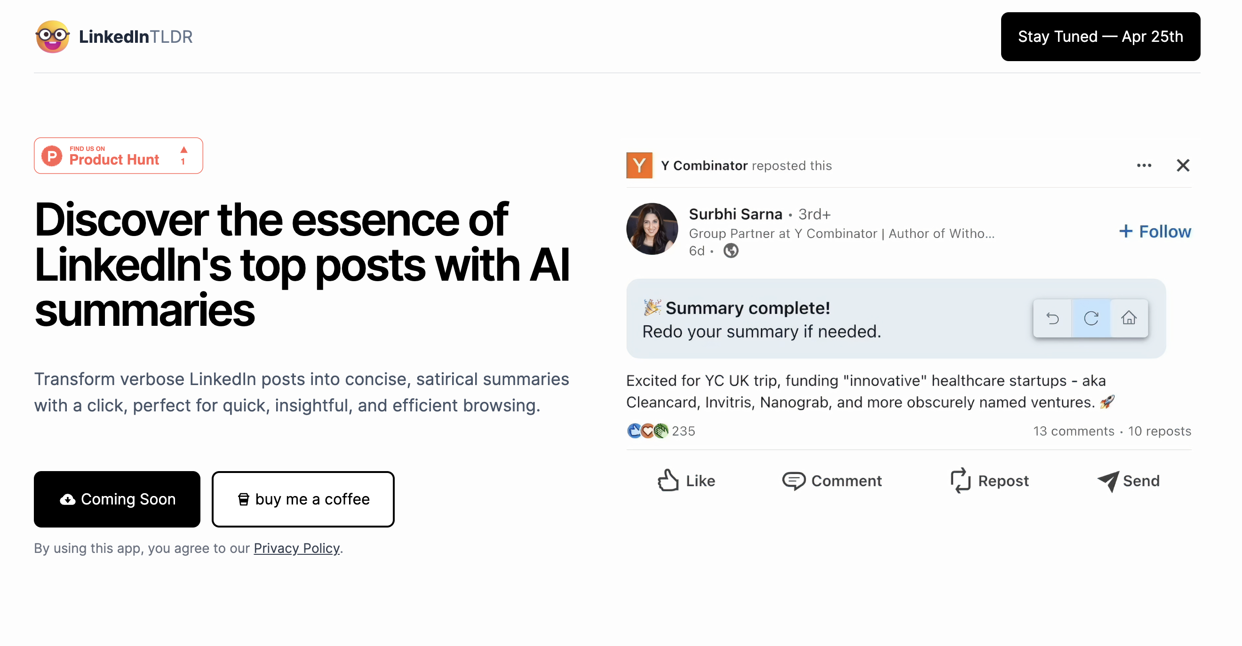Image resolution: width=1242 pixels, height=646 pixels.
Task: Click the Y Combinator orange logo
Action: tap(639, 165)
